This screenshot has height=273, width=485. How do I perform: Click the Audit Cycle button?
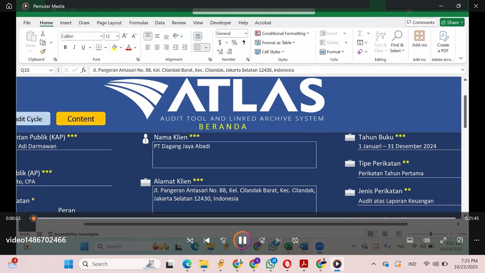point(33,119)
